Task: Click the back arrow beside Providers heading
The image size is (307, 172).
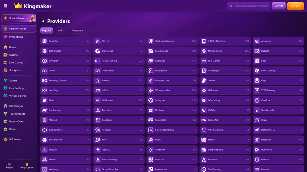Action: point(43,22)
